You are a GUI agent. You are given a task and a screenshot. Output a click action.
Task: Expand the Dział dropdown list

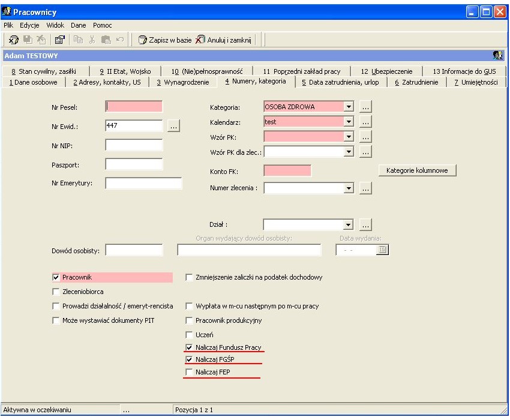[348, 224]
